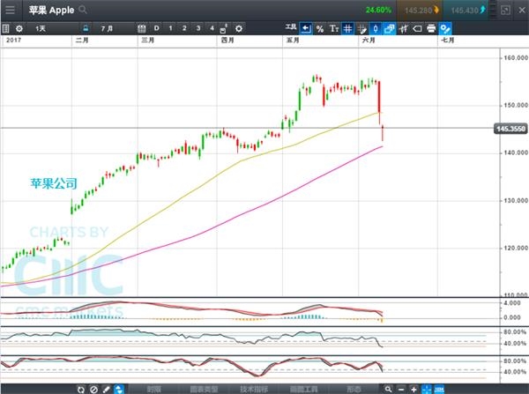Click the overlay windows icon
This screenshot has height=394, width=529.
390,29
